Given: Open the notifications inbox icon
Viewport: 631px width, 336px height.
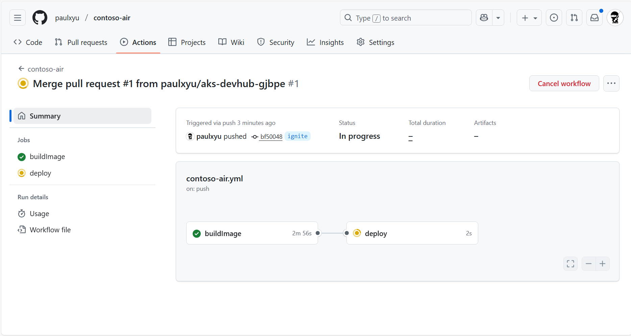Looking at the screenshot, I should point(594,18).
